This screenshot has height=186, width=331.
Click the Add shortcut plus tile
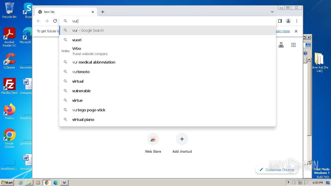[182, 143]
